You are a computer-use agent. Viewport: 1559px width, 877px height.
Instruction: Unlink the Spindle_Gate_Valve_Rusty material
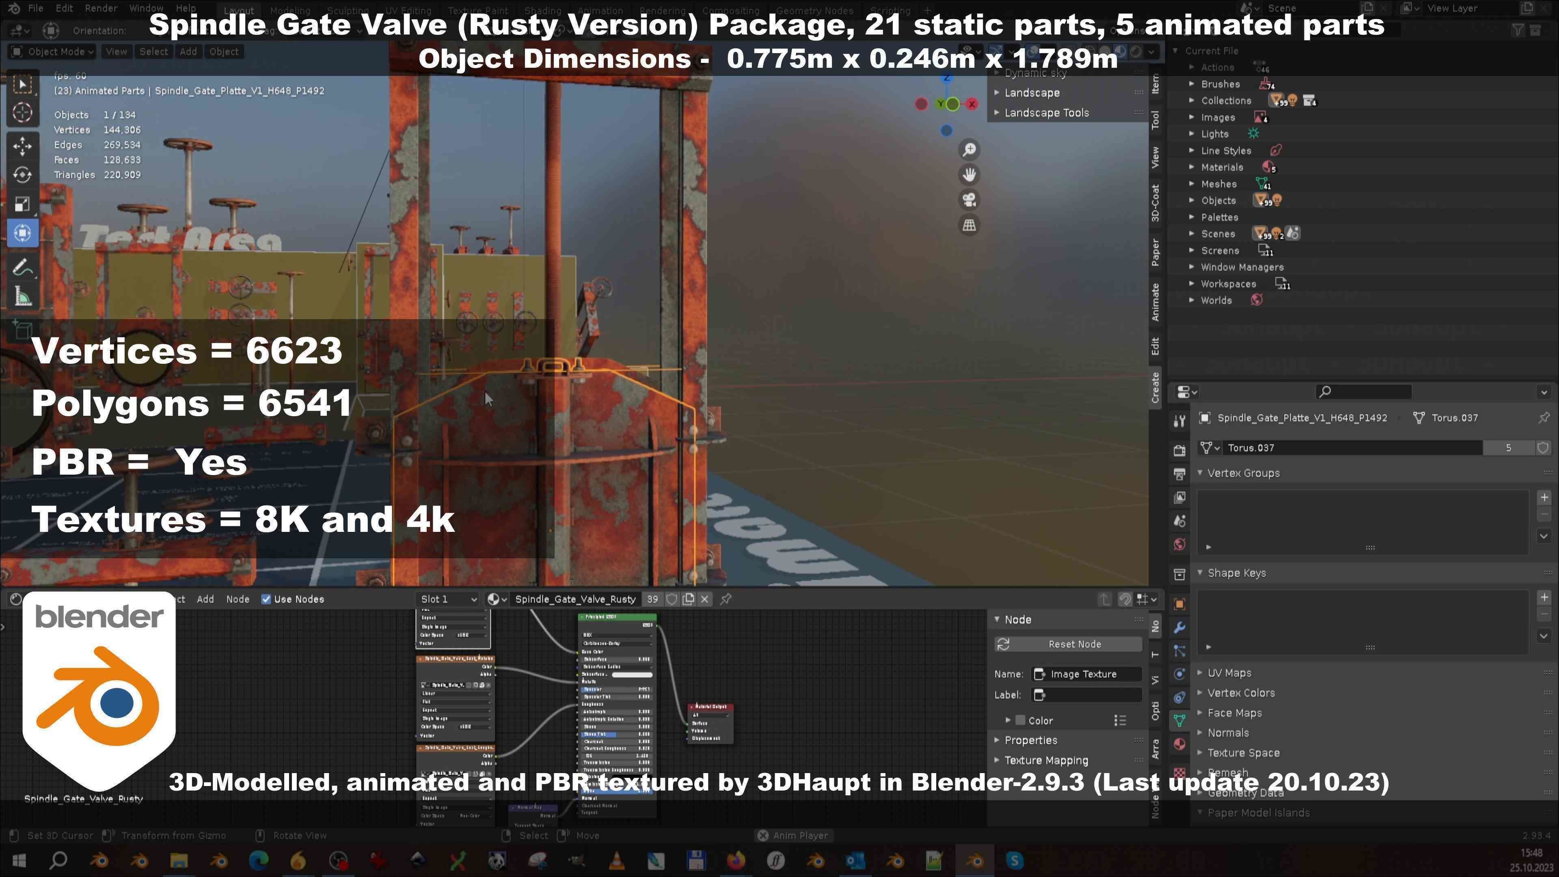(x=704, y=599)
